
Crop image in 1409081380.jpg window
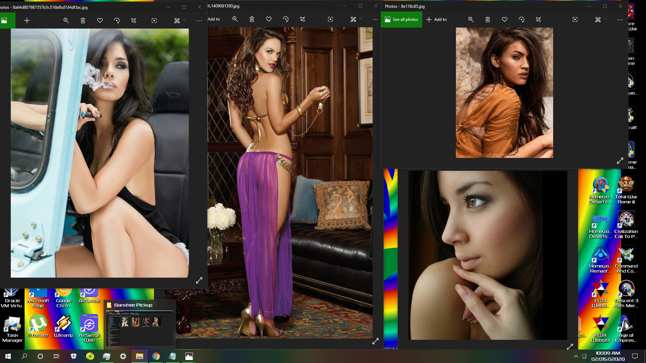click(302, 19)
